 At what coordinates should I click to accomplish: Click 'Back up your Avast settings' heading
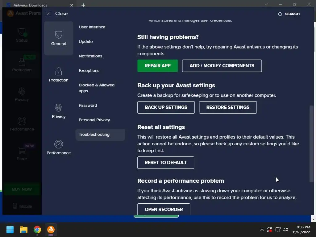pyautogui.click(x=176, y=85)
